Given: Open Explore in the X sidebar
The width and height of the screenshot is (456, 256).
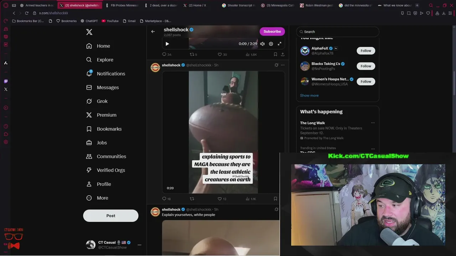Looking at the screenshot, I should (100, 60).
